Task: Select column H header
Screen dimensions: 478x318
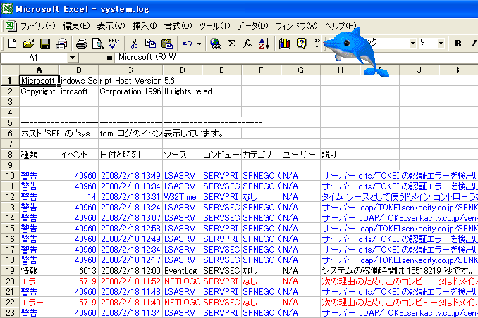Action: (x=341, y=70)
